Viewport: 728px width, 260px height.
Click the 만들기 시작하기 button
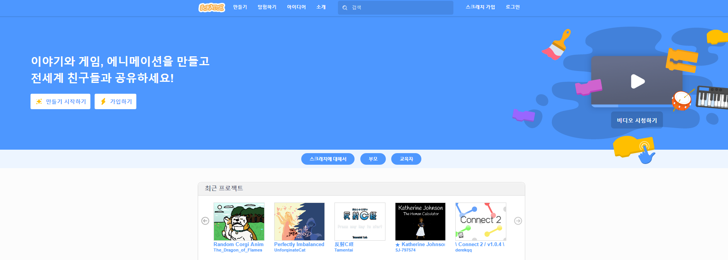click(x=60, y=101)
